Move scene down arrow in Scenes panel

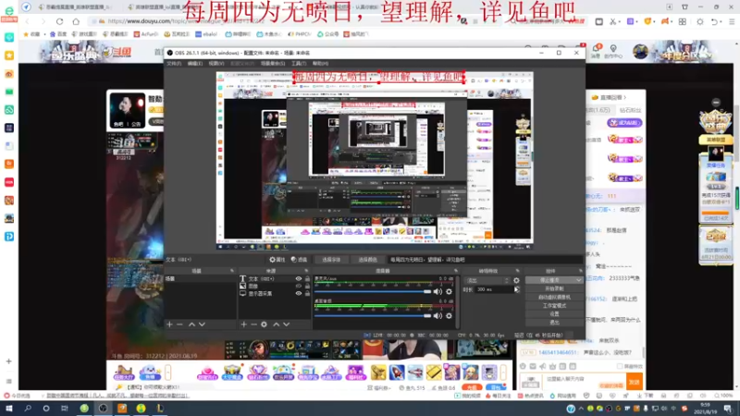(x=202, y=324)
